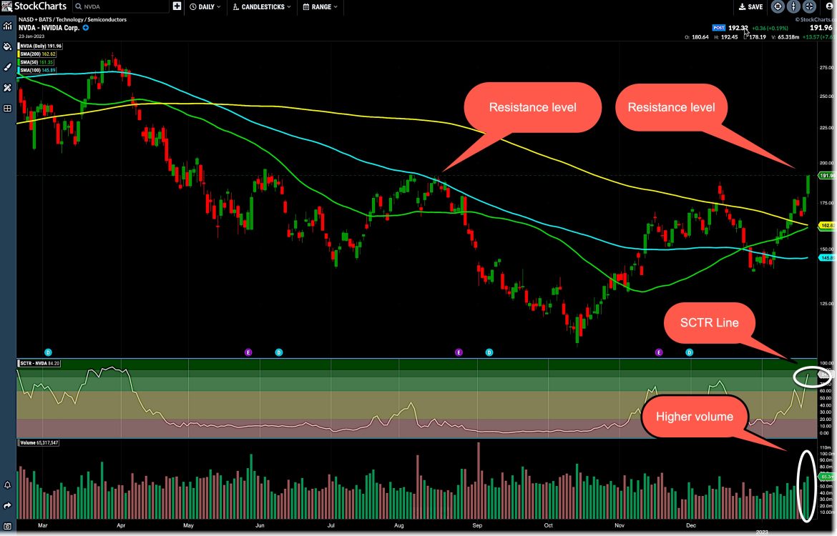
Task: Select the chart inspector icon in sidebar
Action: [x=6, y=26]
